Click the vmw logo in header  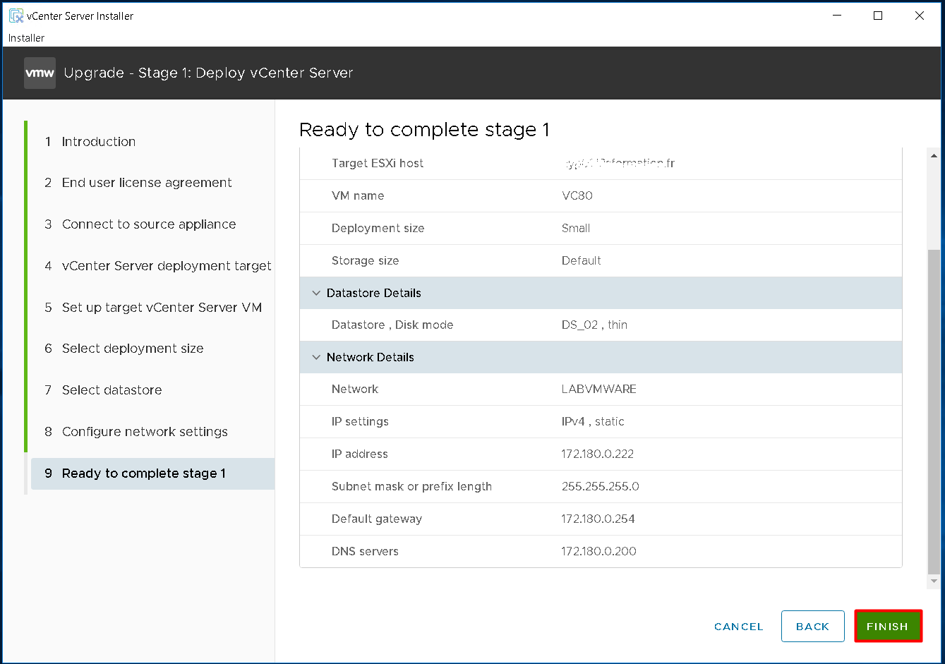(40, 73)
